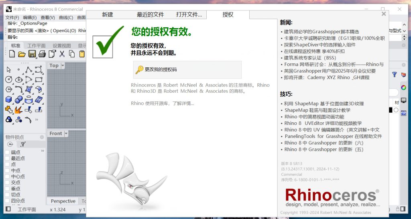The width and height of the screenshot is (411, 219).
Task: Select the orange Explode tool
Action: coord(18,109)
